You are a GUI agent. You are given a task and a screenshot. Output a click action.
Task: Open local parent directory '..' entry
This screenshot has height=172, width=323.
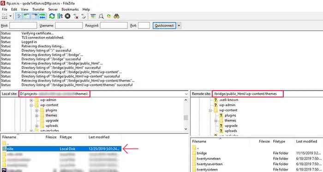click(6, 143)
